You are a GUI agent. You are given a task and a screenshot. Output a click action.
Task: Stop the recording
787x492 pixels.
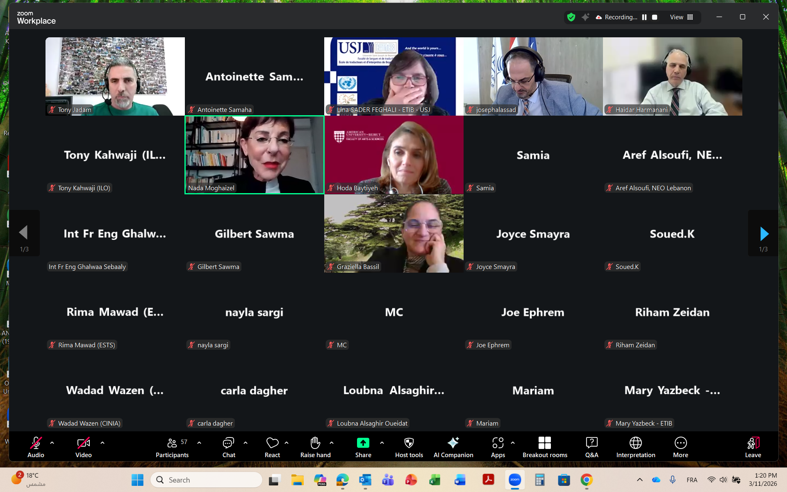(x=655, y=17)
